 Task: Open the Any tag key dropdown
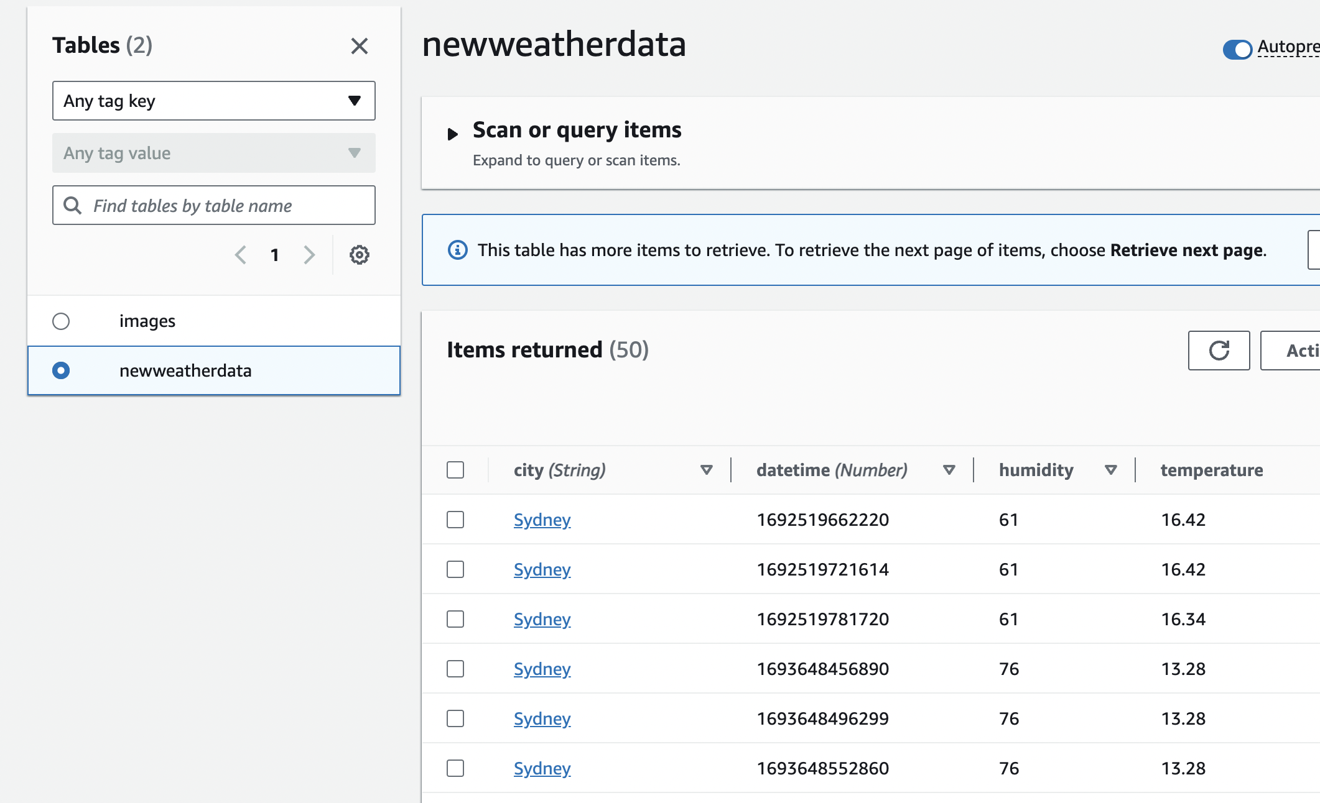pyautogui.click(x=213, y=101)
